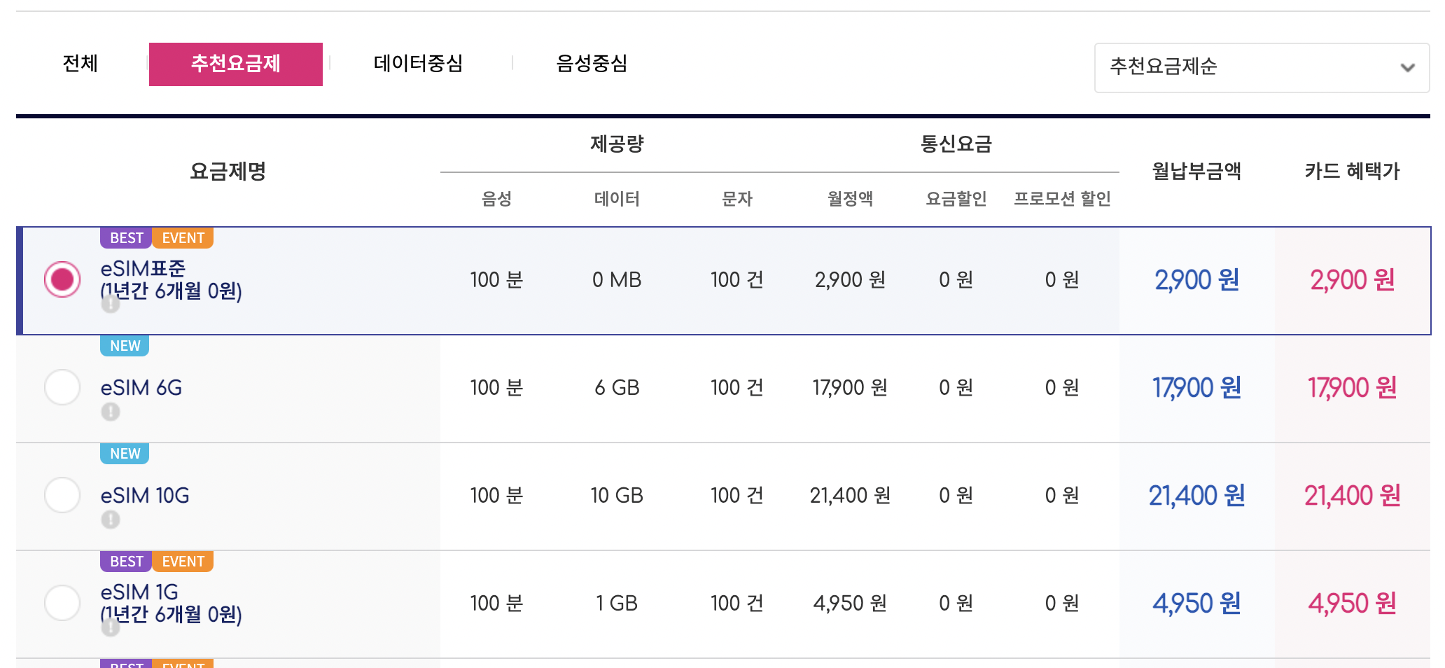Screen dimensions: 1445x668
Task: Click the EVENT badge next to eSIM표준
Action: pyautogui.click(x=182, y=237)
